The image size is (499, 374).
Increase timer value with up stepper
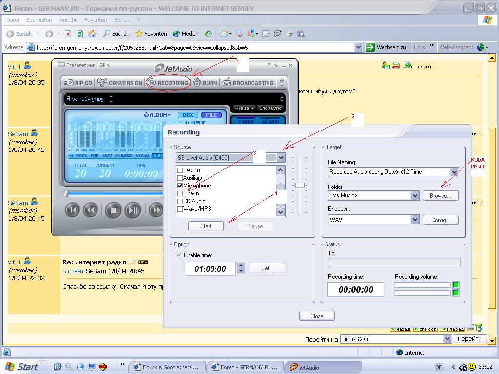[241, 265]
